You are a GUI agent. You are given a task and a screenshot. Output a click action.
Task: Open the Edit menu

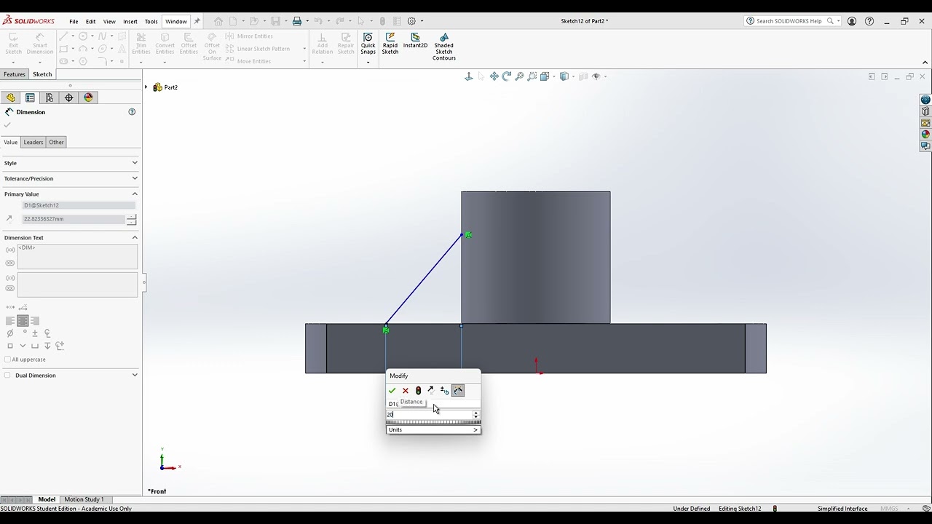tap(90, 22)
